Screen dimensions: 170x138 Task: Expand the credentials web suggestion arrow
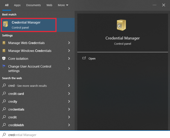(x=69, y=110)
